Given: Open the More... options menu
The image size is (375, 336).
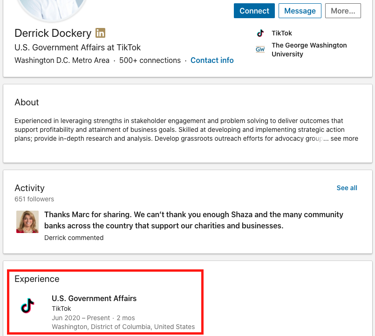Looking at the screenshot, I should 343,11.
